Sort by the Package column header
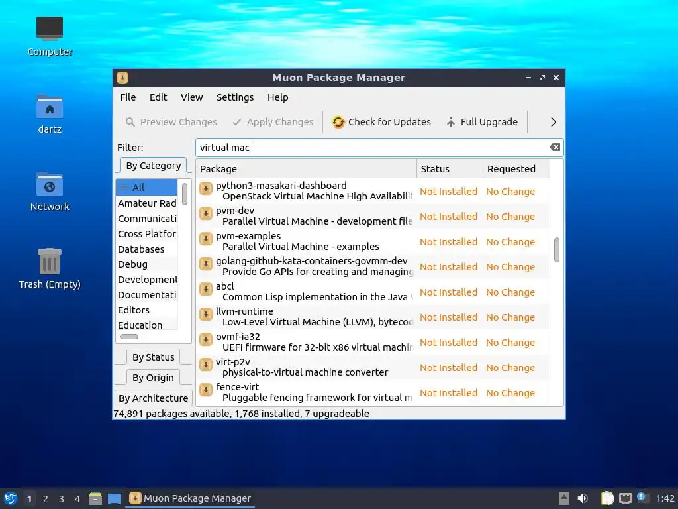The height and width of the screenshot is (509, 678). 306,169
